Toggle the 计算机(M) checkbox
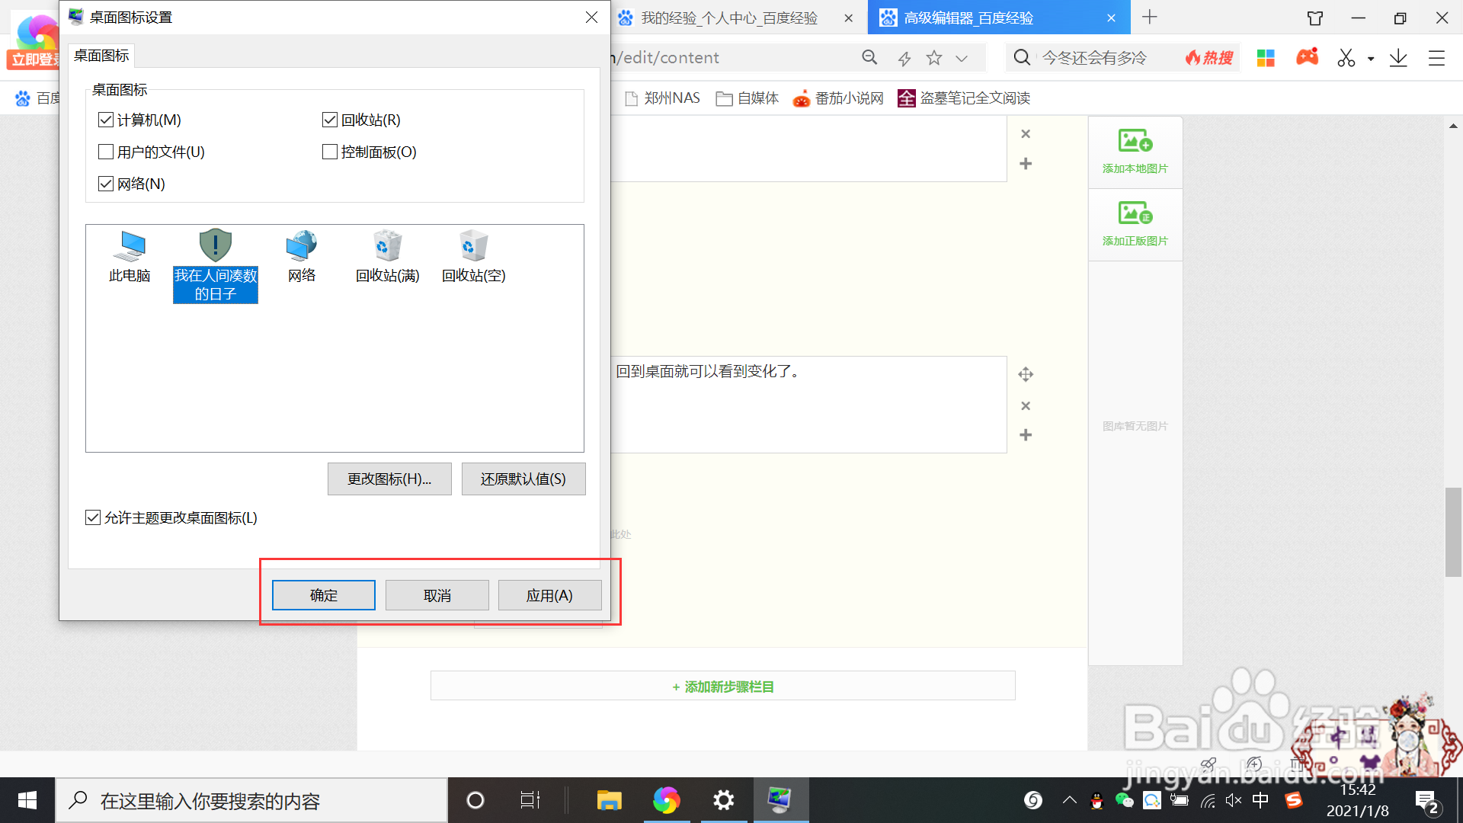Image resolution: width=1463 pixels, height=823 pixels. pyautogui.click(x=106, y=120)
